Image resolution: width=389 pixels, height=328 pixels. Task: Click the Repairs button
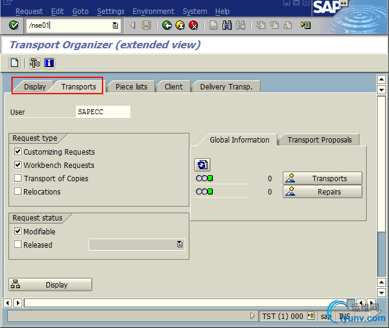pyautogui.click(x=323, y=191)
